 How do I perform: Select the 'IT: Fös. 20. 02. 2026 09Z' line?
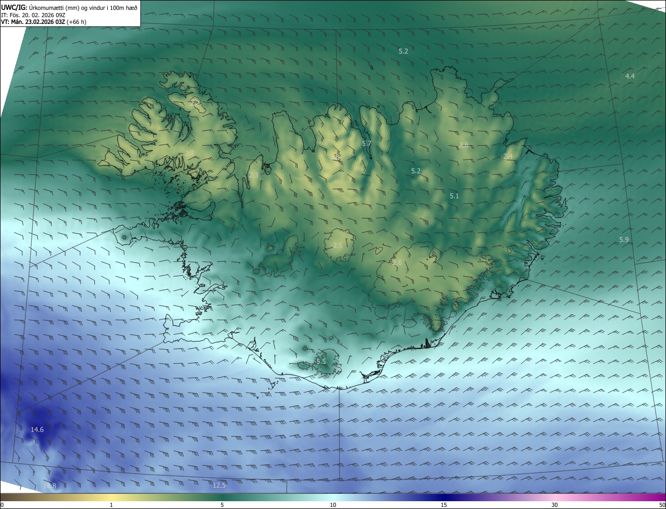click(33, 15)
